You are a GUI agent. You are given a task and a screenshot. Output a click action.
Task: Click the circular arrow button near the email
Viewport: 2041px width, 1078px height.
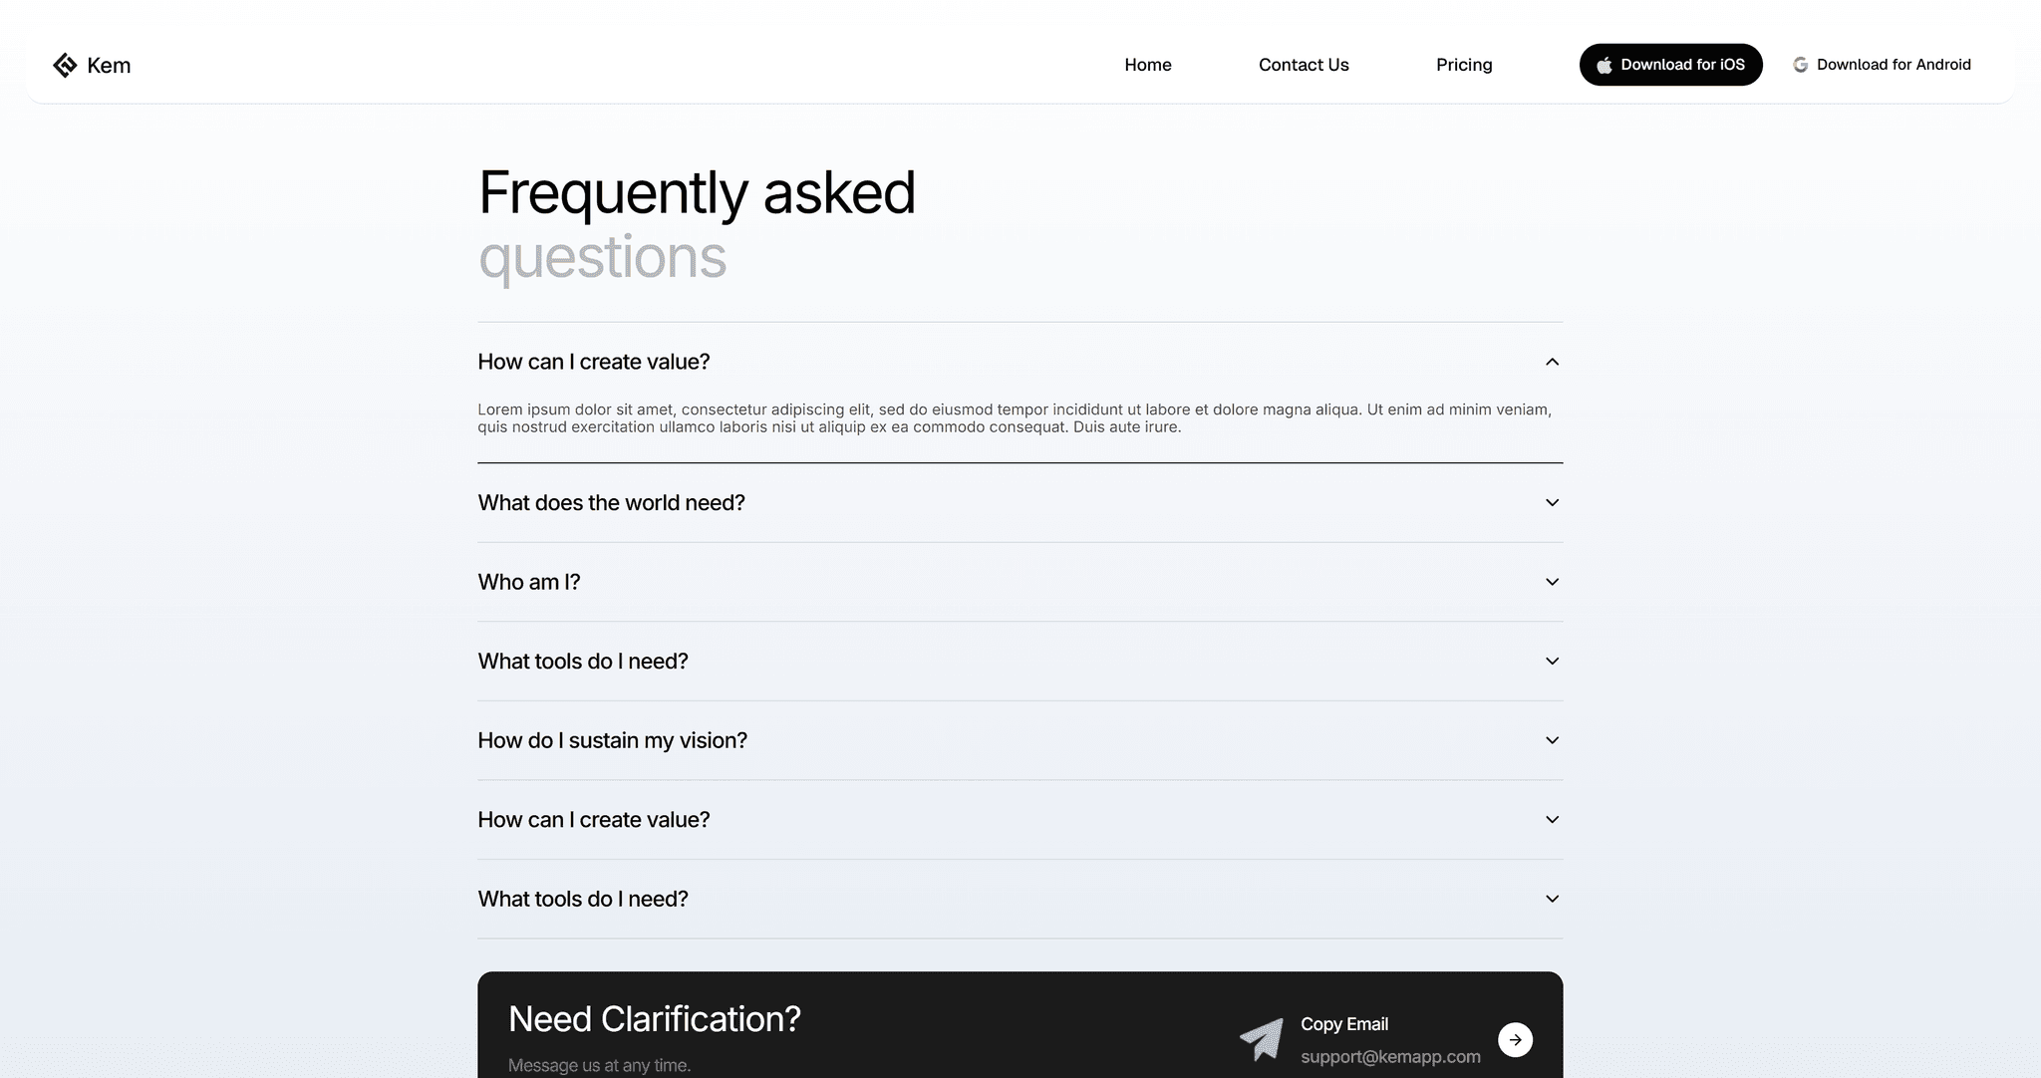[x=1515, y=1039]
